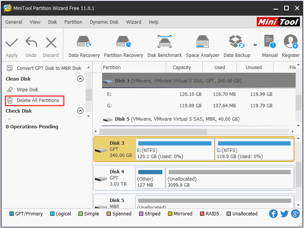304x228 pixels.
Task: Click down arrow of left panel scrollbar
Action: tap(89, 116)
